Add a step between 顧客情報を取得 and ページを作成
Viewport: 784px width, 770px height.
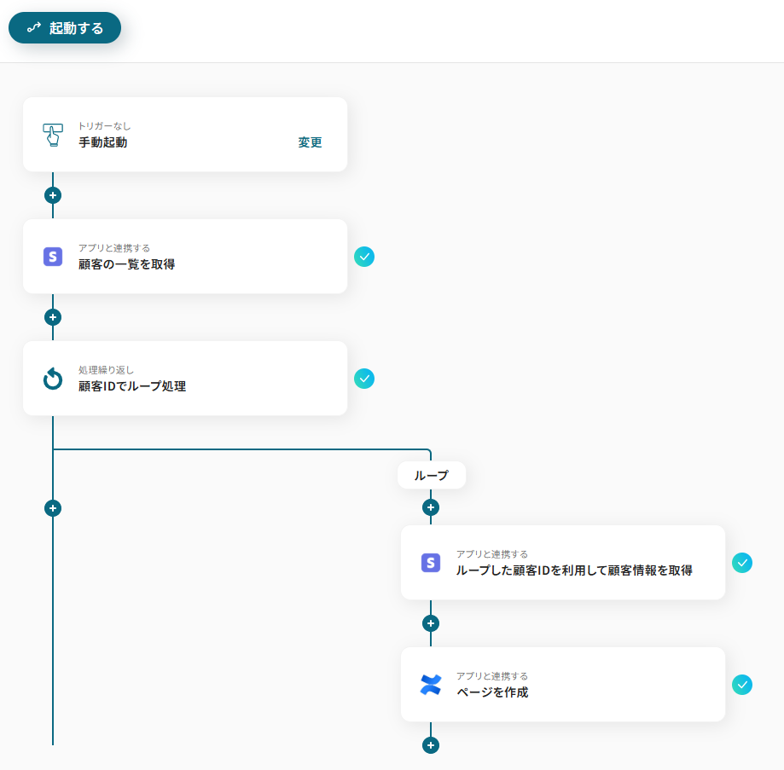click(x=431, y=623)
